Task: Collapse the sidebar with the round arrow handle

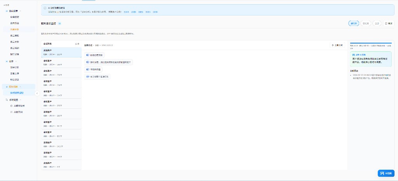Action: tap(37, 93)
